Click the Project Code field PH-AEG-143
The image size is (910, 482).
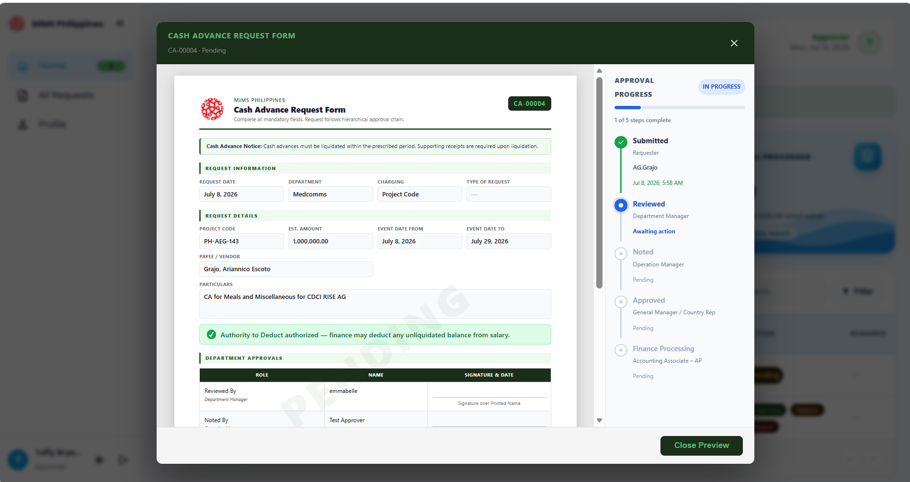tap(241, 241)
